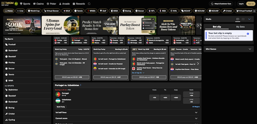
Task: Open the World Cup category tab
Action: [x=34, y=11]
